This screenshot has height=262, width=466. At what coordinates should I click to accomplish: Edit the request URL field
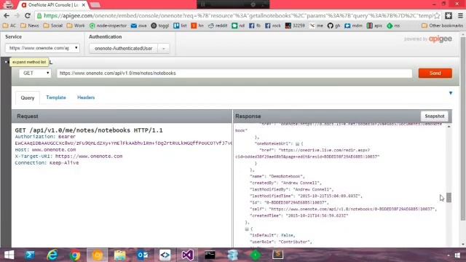point(234,73)
